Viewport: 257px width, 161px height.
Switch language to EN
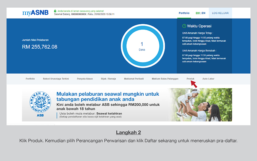[203, 13]
